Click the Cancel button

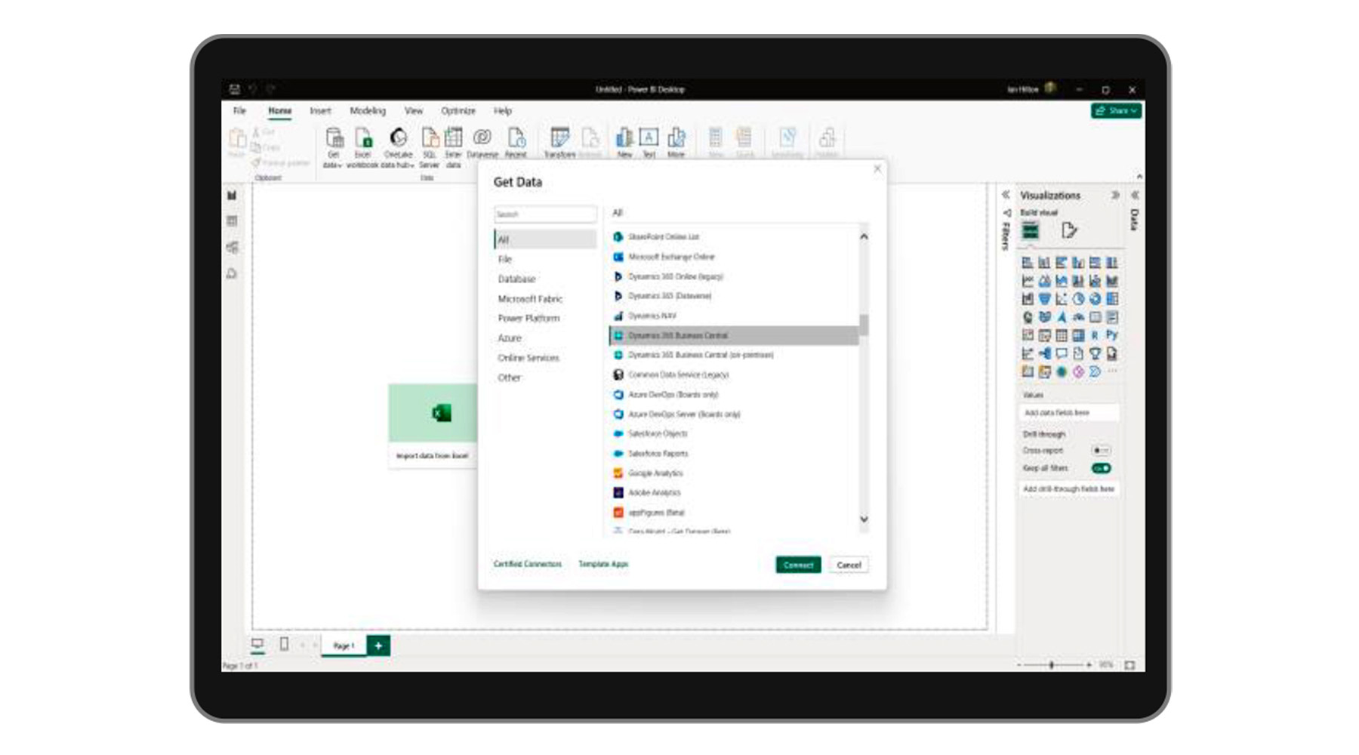849,565
